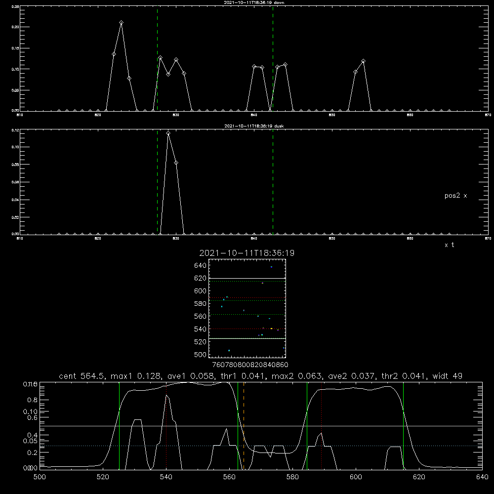Click the '520' tick label on bottom plot x-axis
Screen dimensions: 494x494
103,477
